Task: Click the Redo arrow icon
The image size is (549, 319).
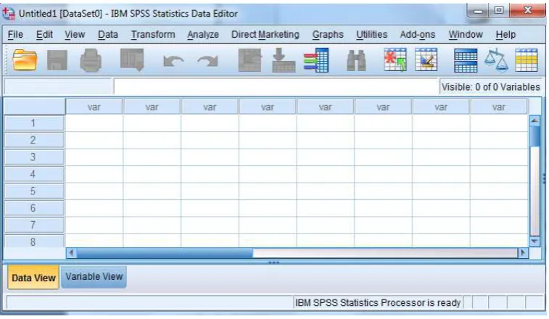Action: [x=207, y=62]
